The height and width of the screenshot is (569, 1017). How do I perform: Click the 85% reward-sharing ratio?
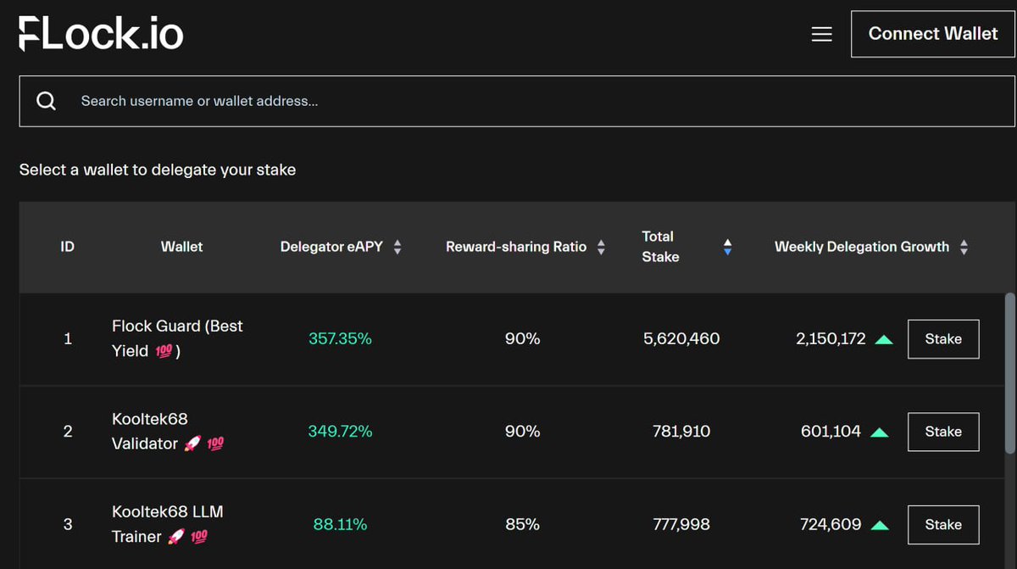(522, 525)
